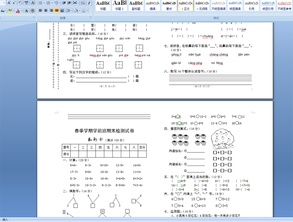Toggle Character Shading on text
293x222 pixels.
(x=26, y=11)
